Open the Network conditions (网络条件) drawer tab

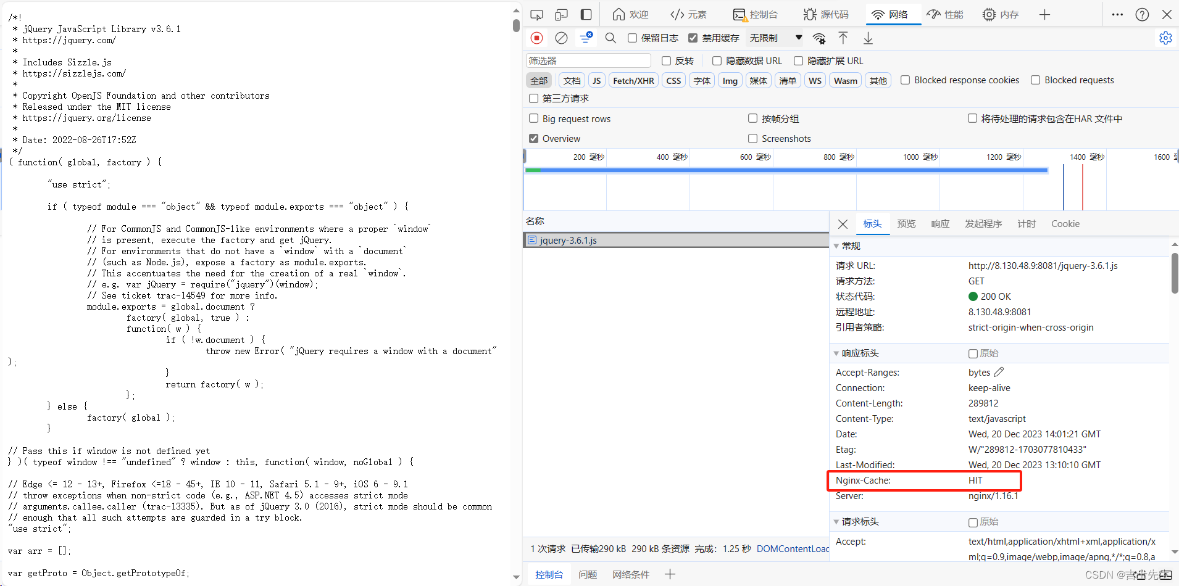point(631,574)
